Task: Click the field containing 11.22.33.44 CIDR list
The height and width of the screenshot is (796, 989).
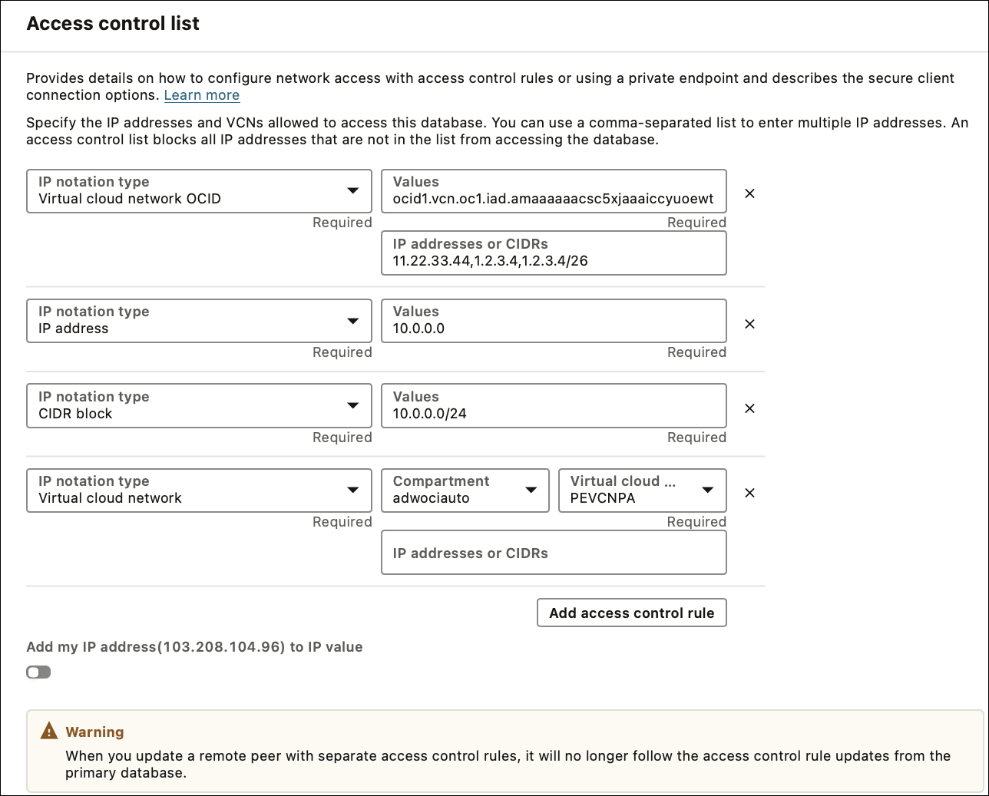Action: pyautogui.click(x=554, y=253)
